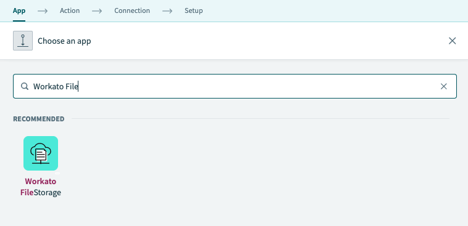Click the Choose an app heading text

coord(64,41)
